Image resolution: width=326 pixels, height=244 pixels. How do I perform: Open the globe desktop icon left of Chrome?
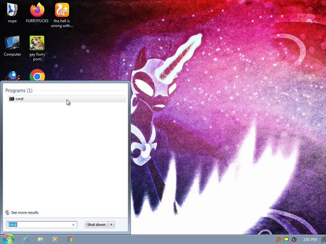[12, 76]
